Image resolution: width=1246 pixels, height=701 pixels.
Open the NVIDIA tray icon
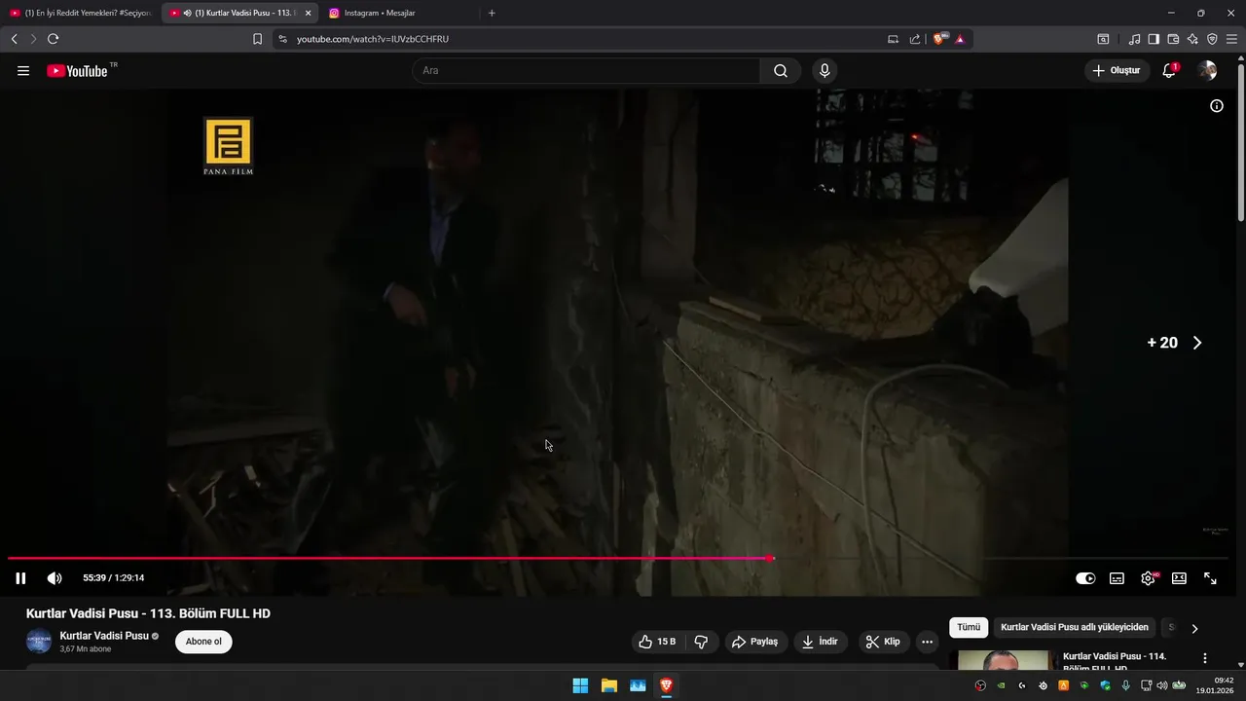pos(1001,685)
